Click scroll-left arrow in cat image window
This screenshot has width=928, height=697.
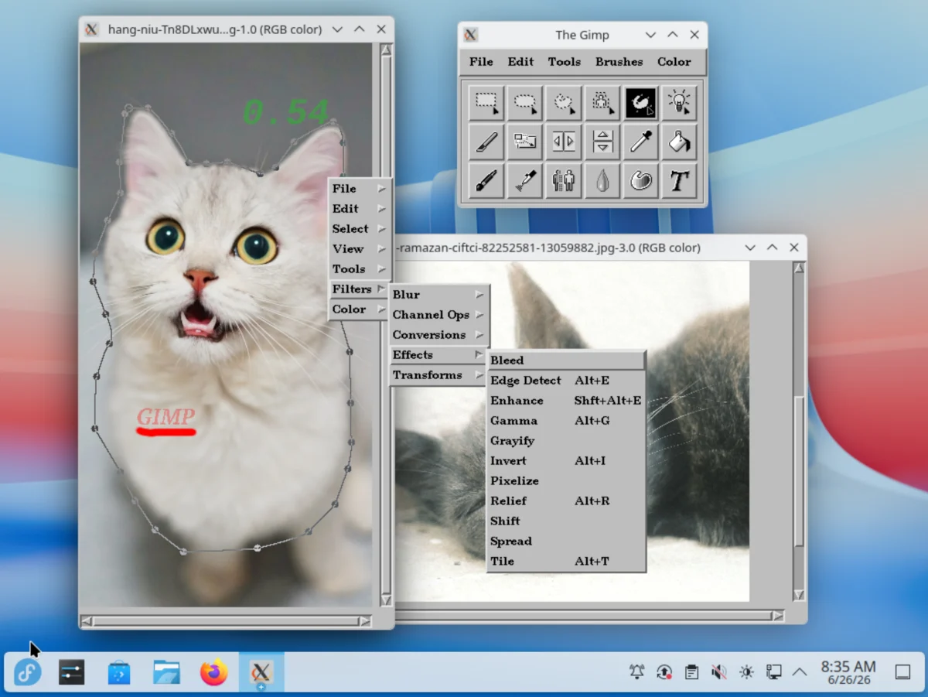pos(87,621)
